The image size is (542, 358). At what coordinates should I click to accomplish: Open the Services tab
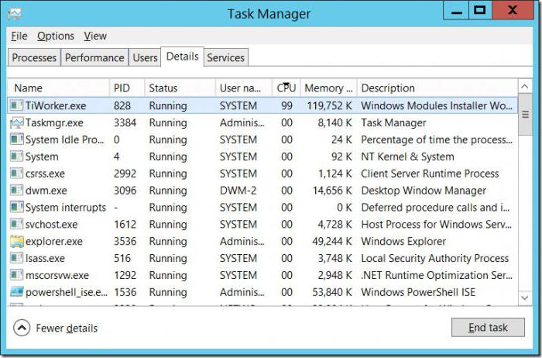click(225, 57)
